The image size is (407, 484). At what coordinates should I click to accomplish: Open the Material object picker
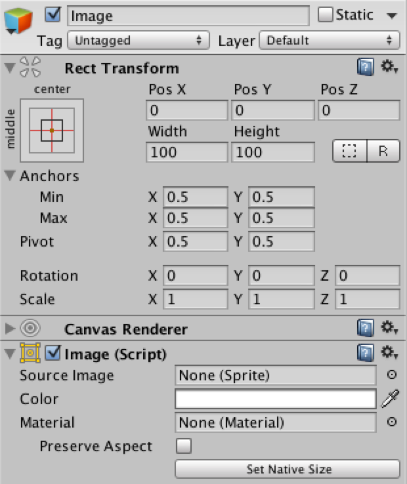pyautogui.click(x=392, y=422)
